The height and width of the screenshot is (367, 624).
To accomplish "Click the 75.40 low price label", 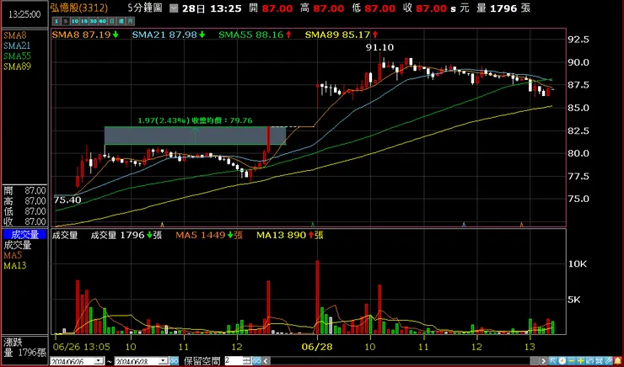I will point(67,199).
